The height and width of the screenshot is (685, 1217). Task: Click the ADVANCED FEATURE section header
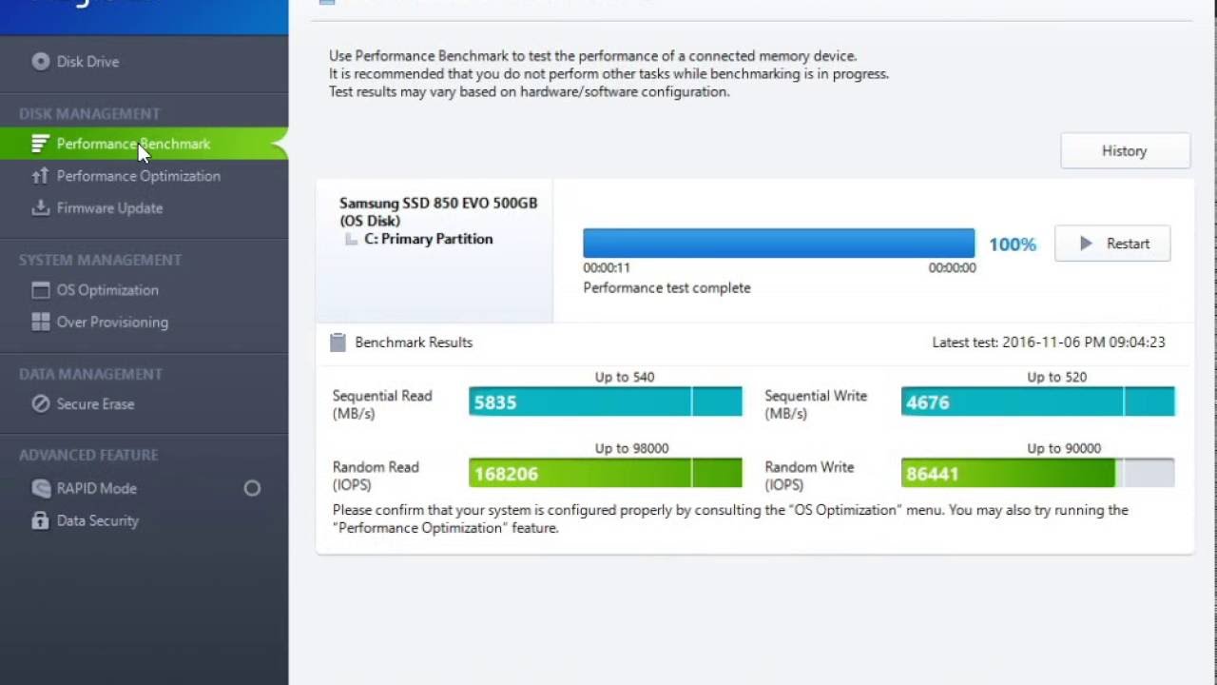(x=88, y=455)
